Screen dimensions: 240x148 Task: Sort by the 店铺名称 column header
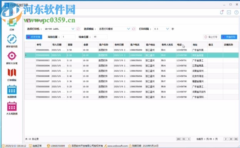click(231, 45)
